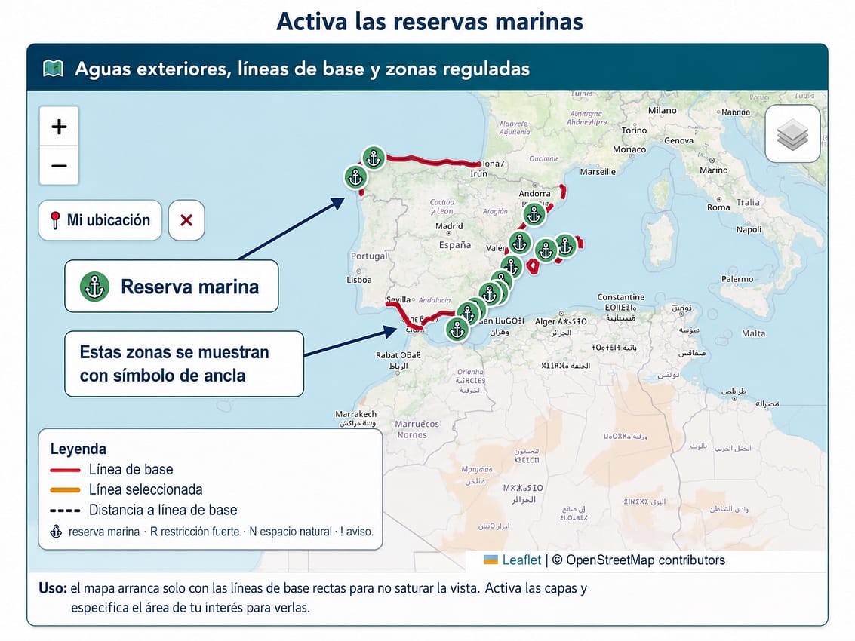Click the orange Línea seleccionada swatch

click(x=65, y=490)
